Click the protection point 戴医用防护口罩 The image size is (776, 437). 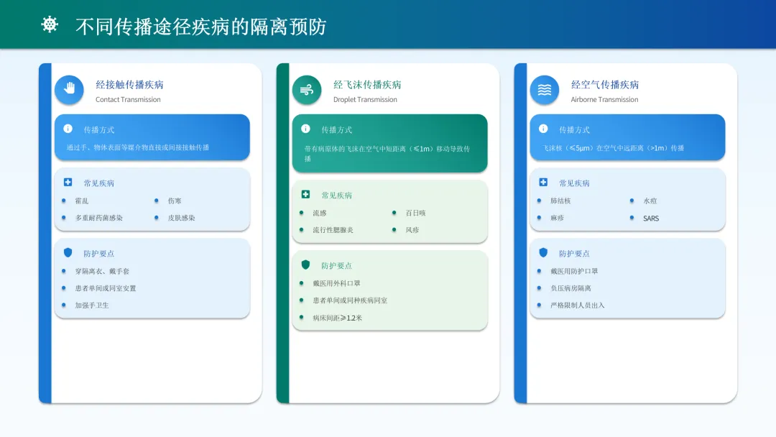click(x=574, y=271)
